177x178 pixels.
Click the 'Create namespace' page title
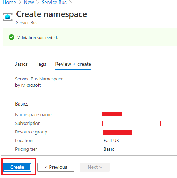(51, 14)
